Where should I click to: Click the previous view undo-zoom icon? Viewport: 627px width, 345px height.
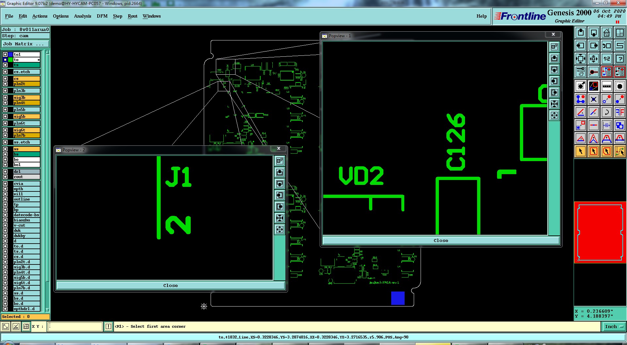click(606, 46)
